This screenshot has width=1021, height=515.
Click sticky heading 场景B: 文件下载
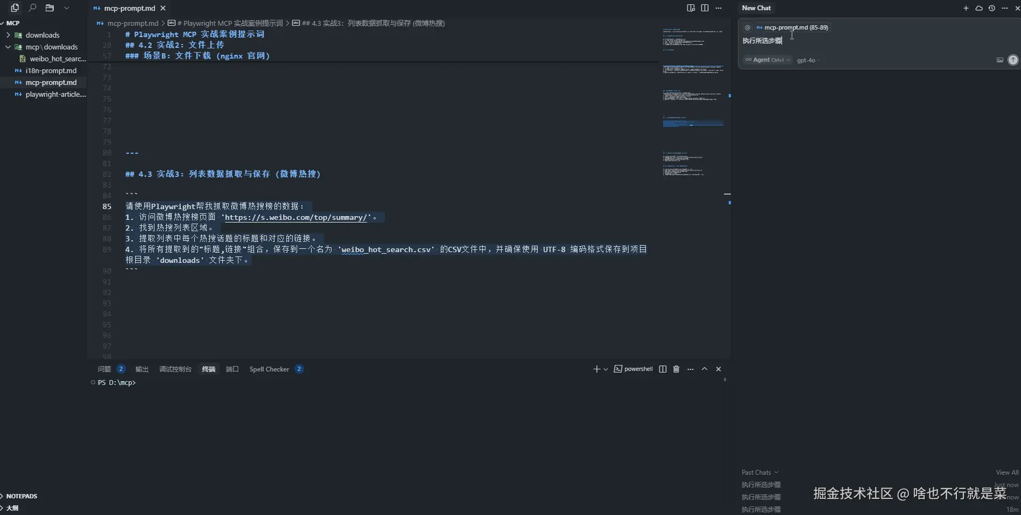point(197,56)
